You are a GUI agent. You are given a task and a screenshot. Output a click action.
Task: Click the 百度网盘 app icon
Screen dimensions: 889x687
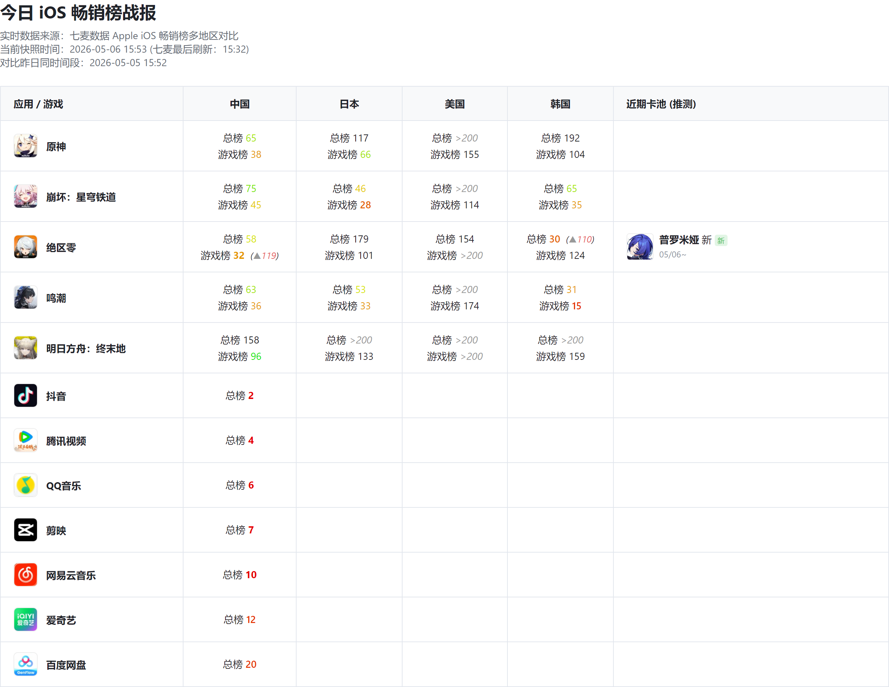26,664
